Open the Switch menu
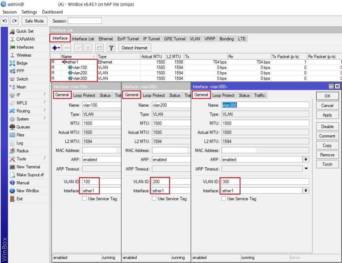Viewport: 342px width, 263px height. coord(22,79)
